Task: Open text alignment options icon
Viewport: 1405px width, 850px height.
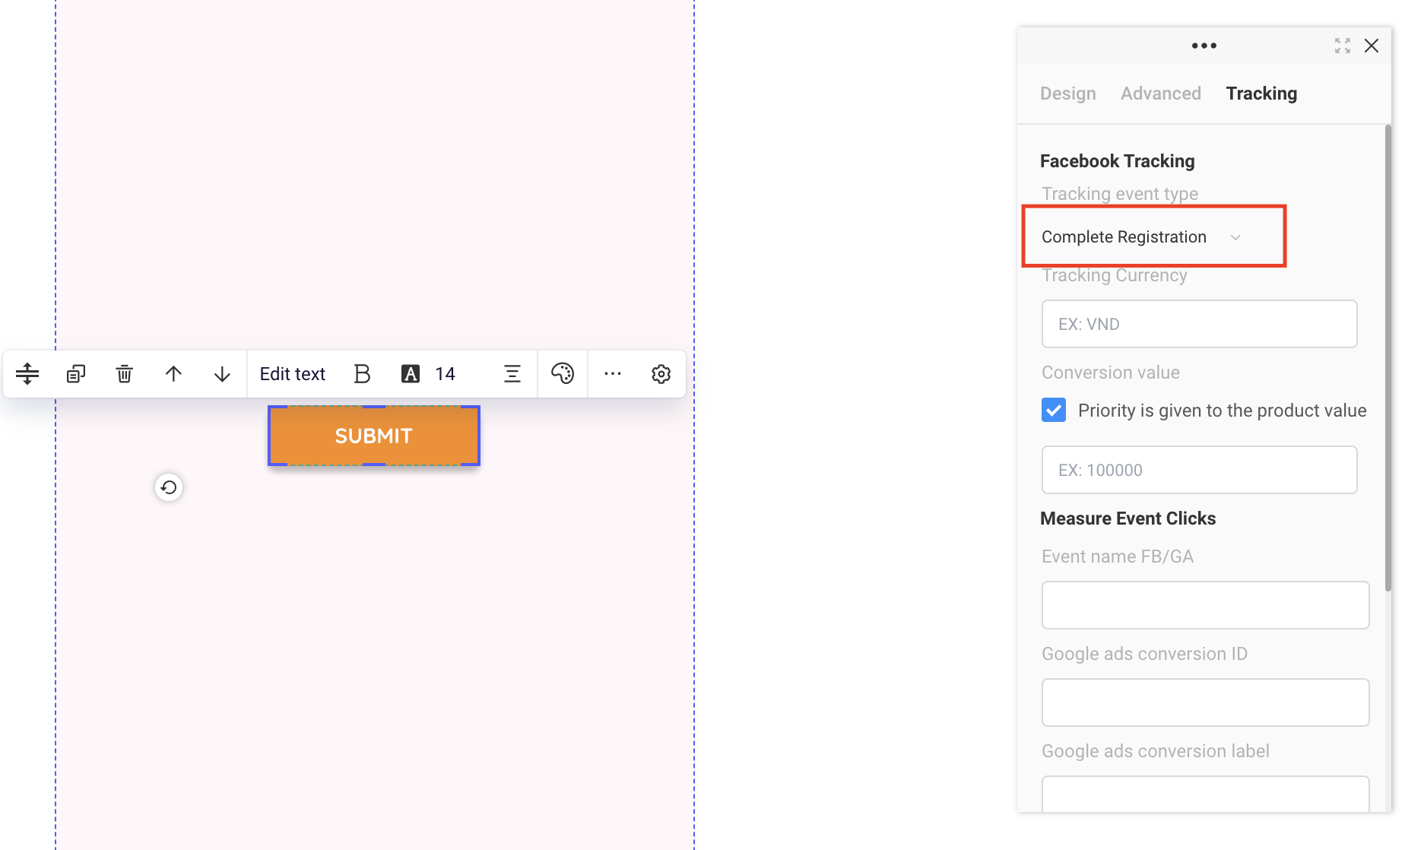Action: 512,374
